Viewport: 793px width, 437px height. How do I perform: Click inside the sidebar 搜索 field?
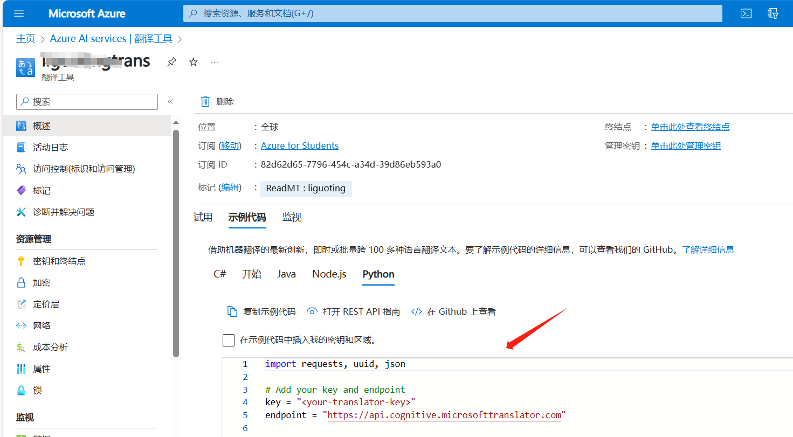(86, 101)
